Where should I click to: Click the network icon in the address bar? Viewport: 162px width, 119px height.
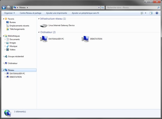click(x=15, y=7)
